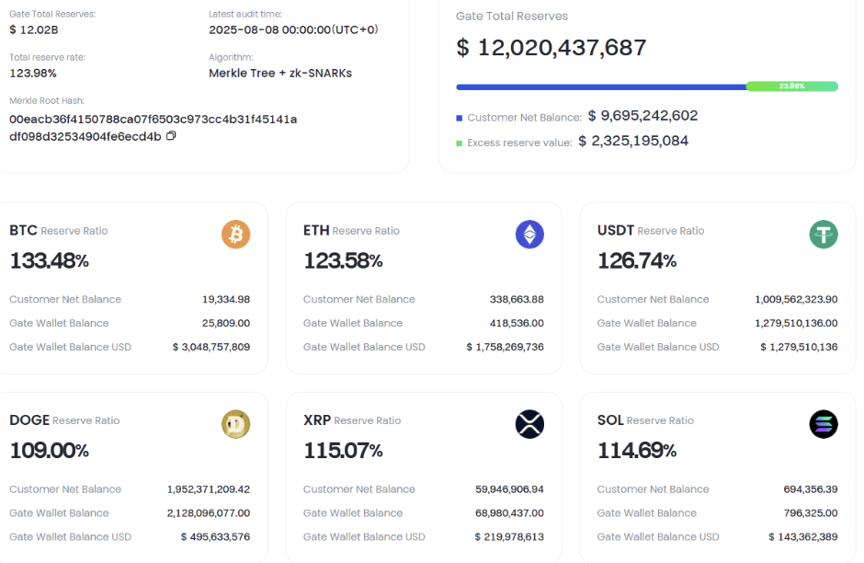Select DOGE ratio value 109.00%
Screen dimensions: 864x563
(50, 451)
